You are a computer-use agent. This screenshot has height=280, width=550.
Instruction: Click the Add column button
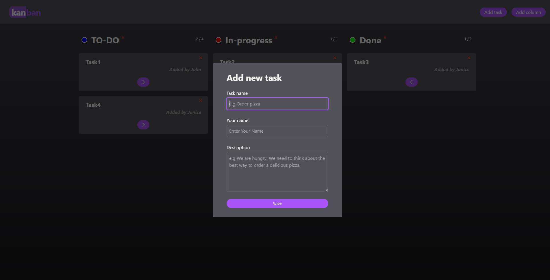[x=528, y=12]
